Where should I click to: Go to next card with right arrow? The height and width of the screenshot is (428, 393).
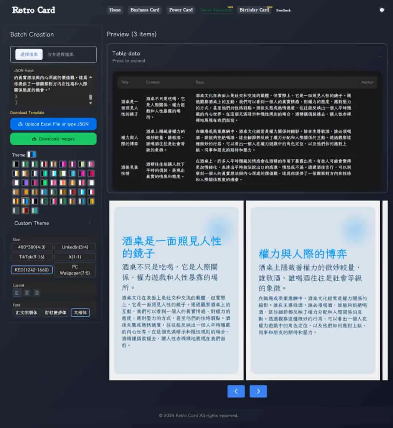pos(258,391)
